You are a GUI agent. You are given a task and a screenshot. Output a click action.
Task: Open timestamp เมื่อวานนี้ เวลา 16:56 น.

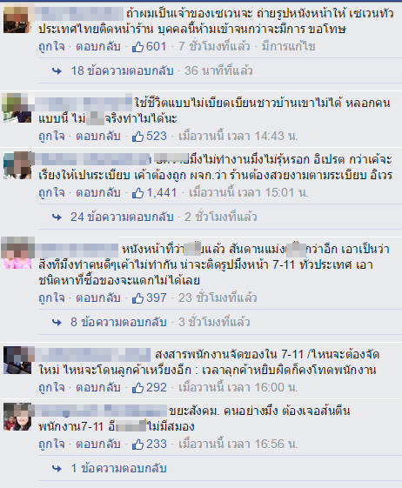pos(238,445)
